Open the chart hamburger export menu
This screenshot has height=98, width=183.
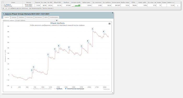coord(110,24)
